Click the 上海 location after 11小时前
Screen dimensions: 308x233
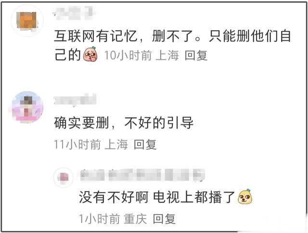coord(116,145)
